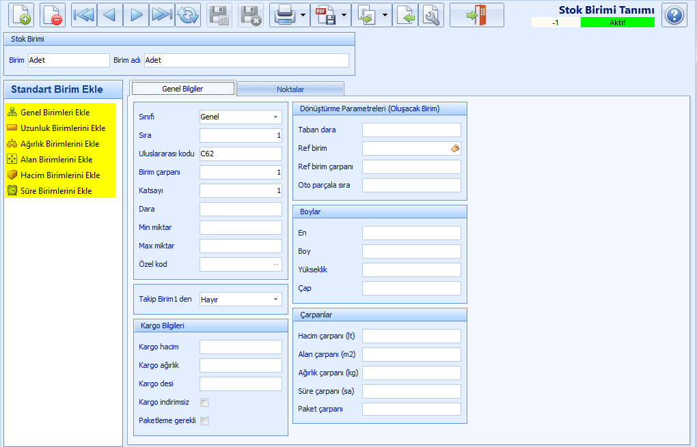Click the Min miktar field
The image size is (697, 447).
pos(241,227)
